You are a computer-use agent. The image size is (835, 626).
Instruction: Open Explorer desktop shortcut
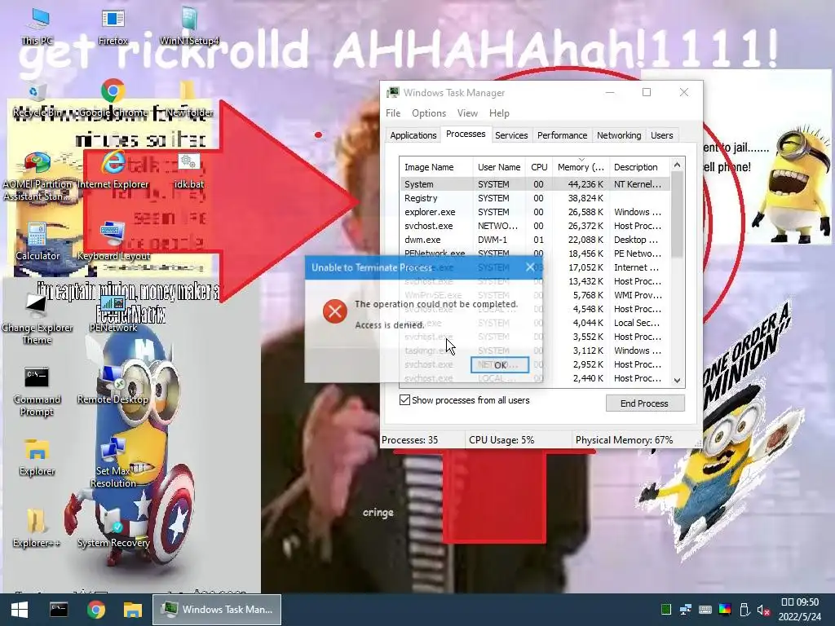pos(38,458)
